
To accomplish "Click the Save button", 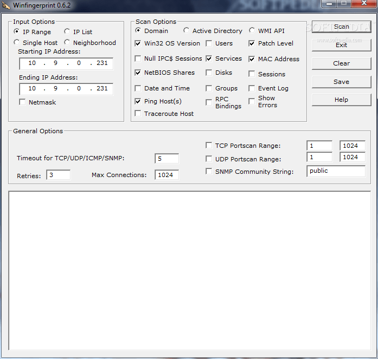I will [341, 82].
